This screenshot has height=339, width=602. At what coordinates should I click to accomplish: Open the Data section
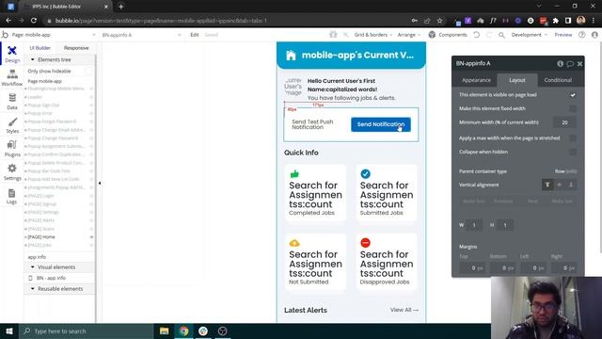(12, 102)
